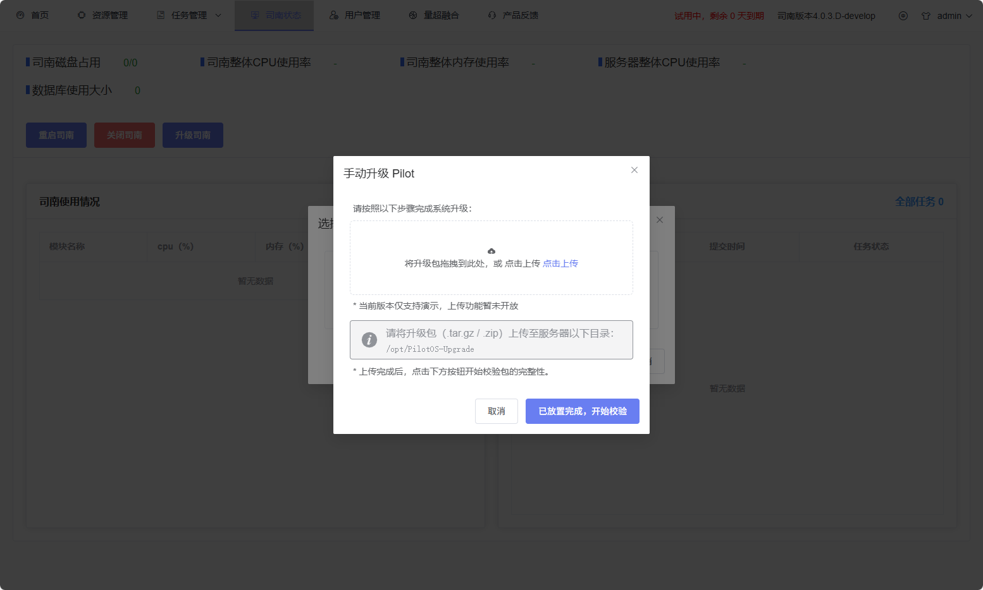Screen dimensions: 983x590
Task: Open the admin user dropdown menu
Action: tap(955, 16)
